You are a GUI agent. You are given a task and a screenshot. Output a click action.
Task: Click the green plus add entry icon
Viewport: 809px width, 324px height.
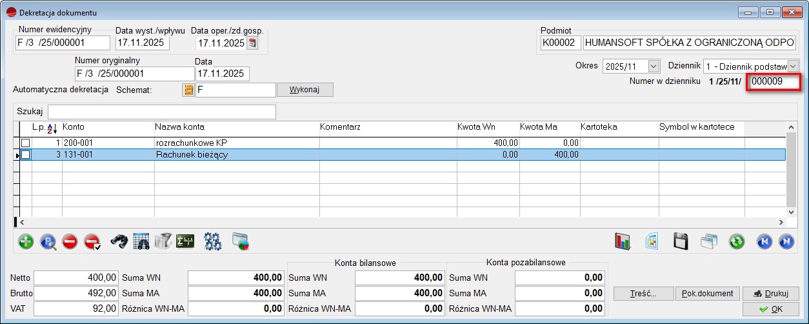click(26, 242)
